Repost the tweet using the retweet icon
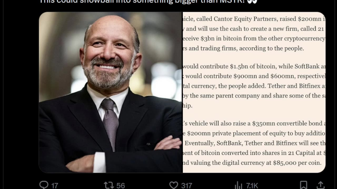Image resolution: width=337 pixels, height=189 pixels. pos(108,185)
